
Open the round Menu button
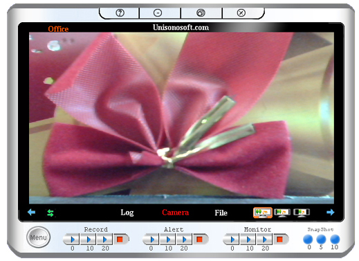pos(38,237)
